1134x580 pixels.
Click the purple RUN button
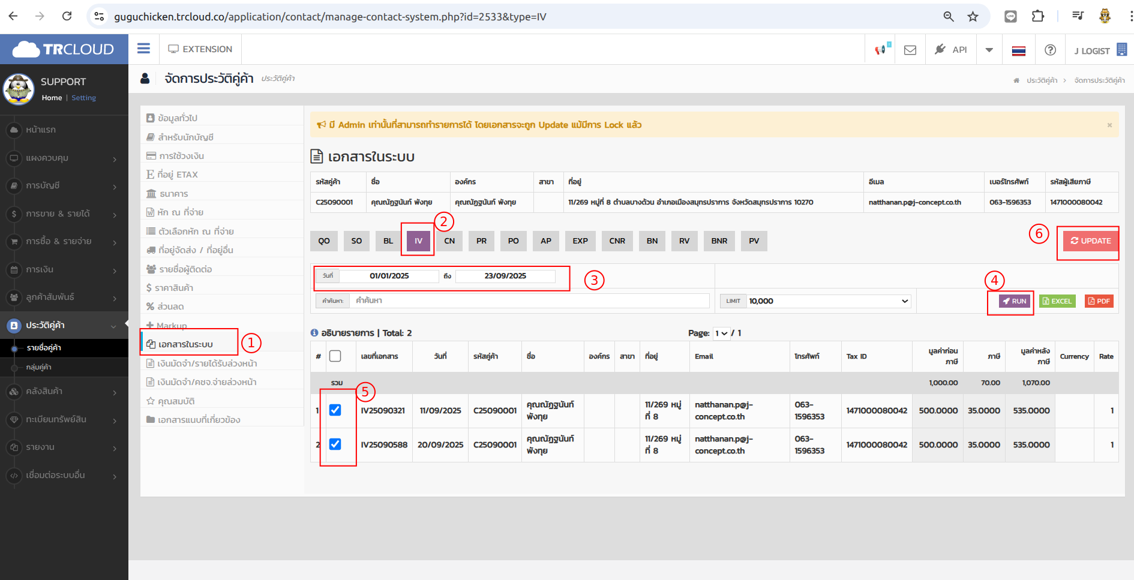(1015, 301)
